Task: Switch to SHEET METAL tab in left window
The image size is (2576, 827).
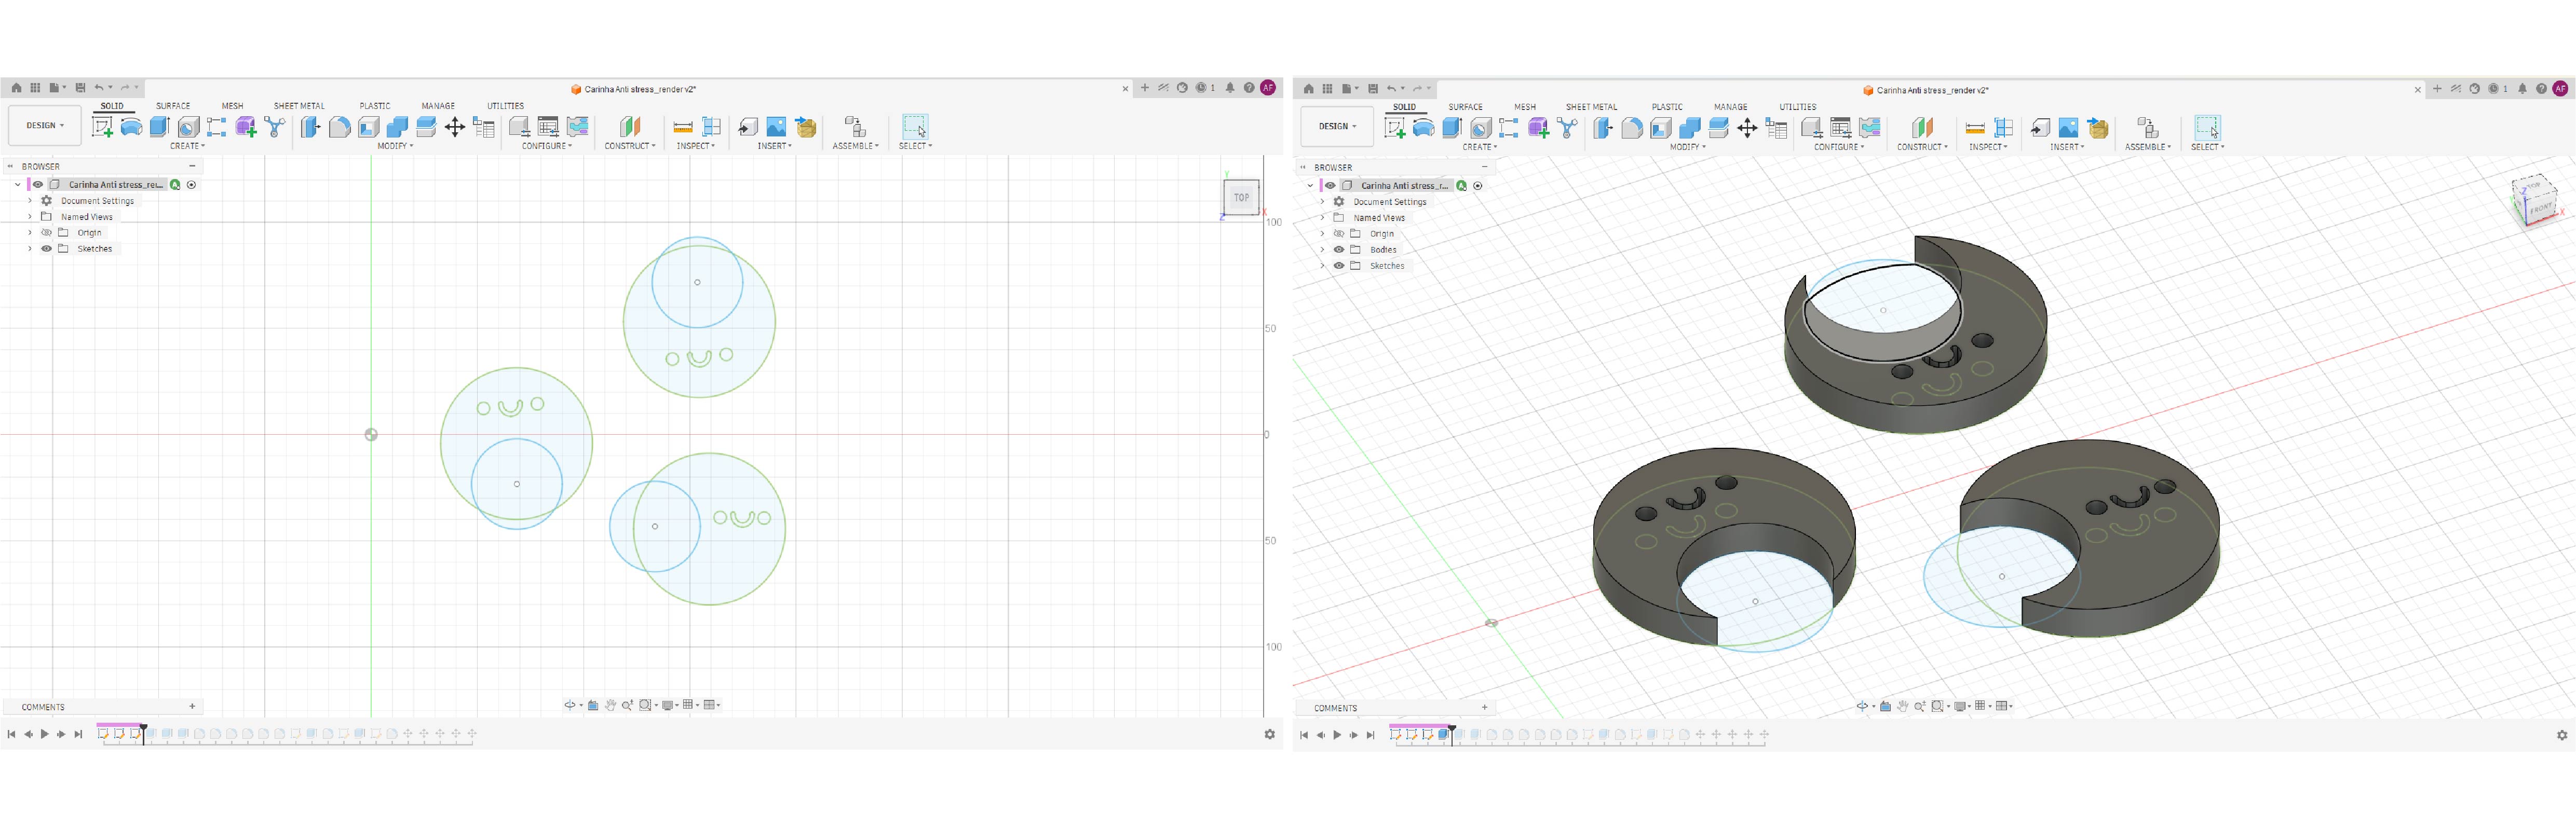Action: coord(299,106)
